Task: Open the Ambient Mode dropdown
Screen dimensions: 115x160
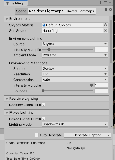Action: [75, 55]
